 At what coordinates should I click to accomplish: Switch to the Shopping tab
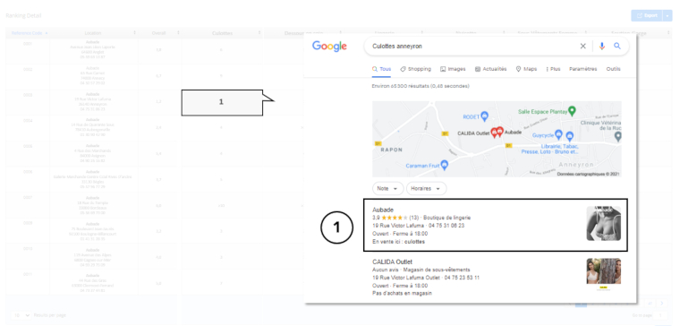point(415,69)
